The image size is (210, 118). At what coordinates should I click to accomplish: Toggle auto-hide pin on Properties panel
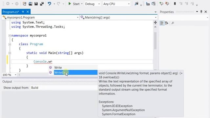(x=201, y=12)
